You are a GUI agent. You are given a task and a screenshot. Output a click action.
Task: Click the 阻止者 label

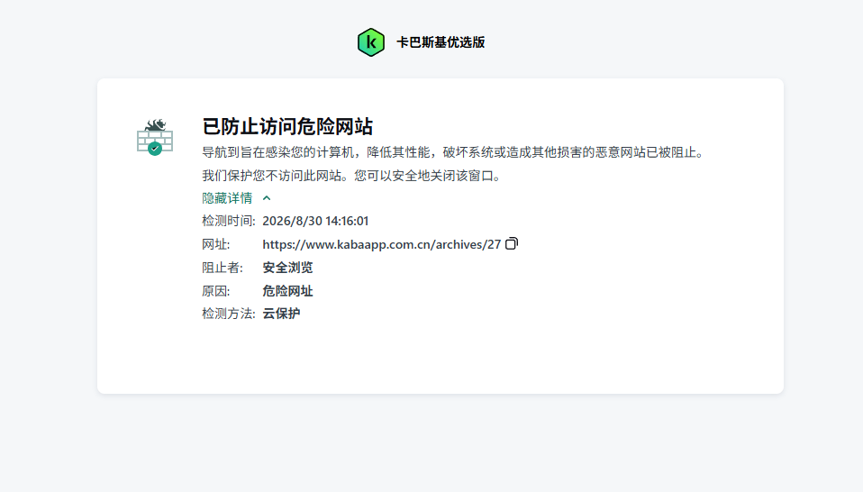pos(223,268)
